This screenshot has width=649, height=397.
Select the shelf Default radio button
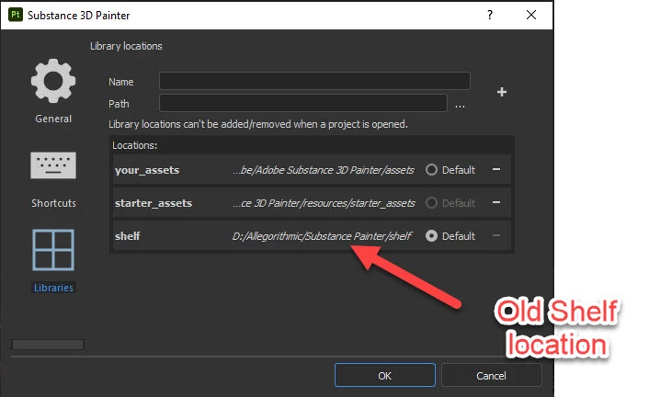point(431,236)
